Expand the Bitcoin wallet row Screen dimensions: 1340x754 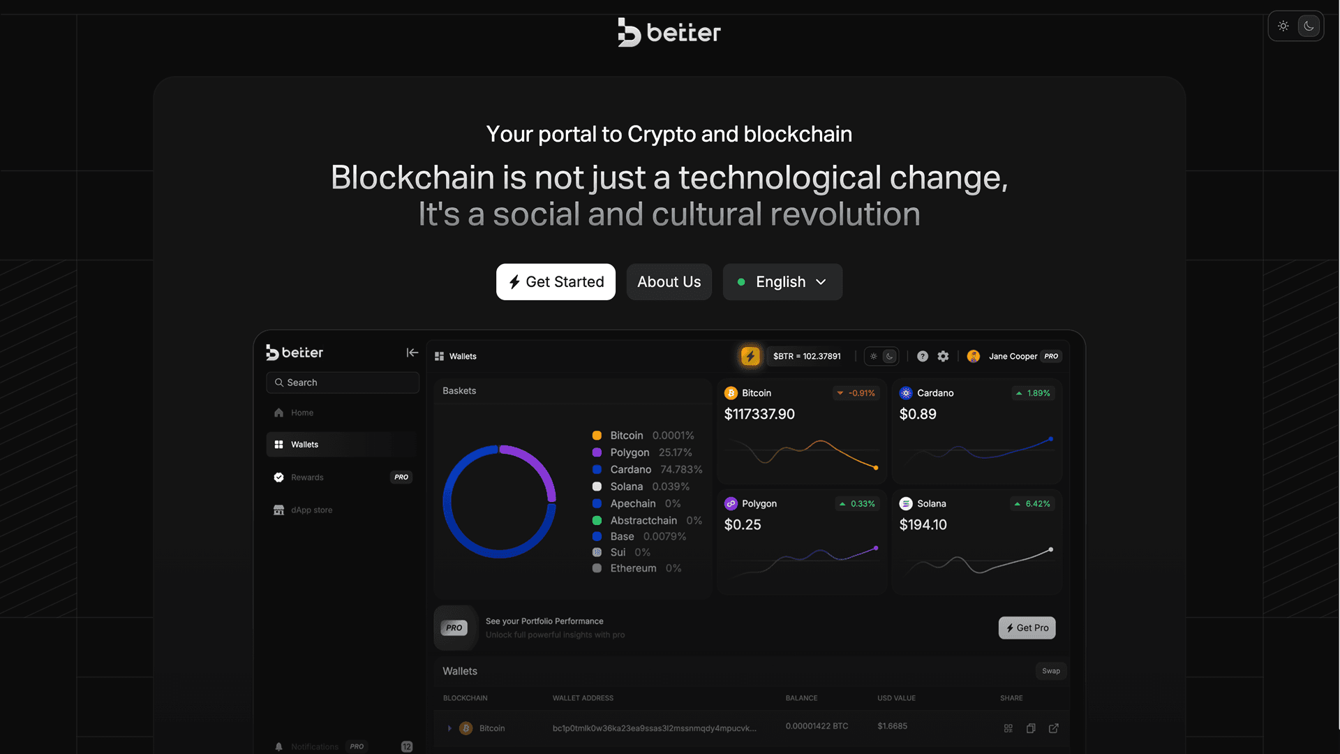(x=449, y=728)
